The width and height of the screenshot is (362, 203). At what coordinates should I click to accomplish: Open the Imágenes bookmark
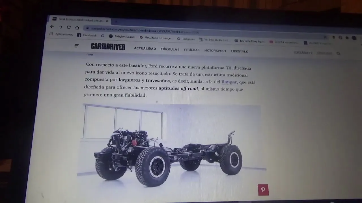pos(186,39)
